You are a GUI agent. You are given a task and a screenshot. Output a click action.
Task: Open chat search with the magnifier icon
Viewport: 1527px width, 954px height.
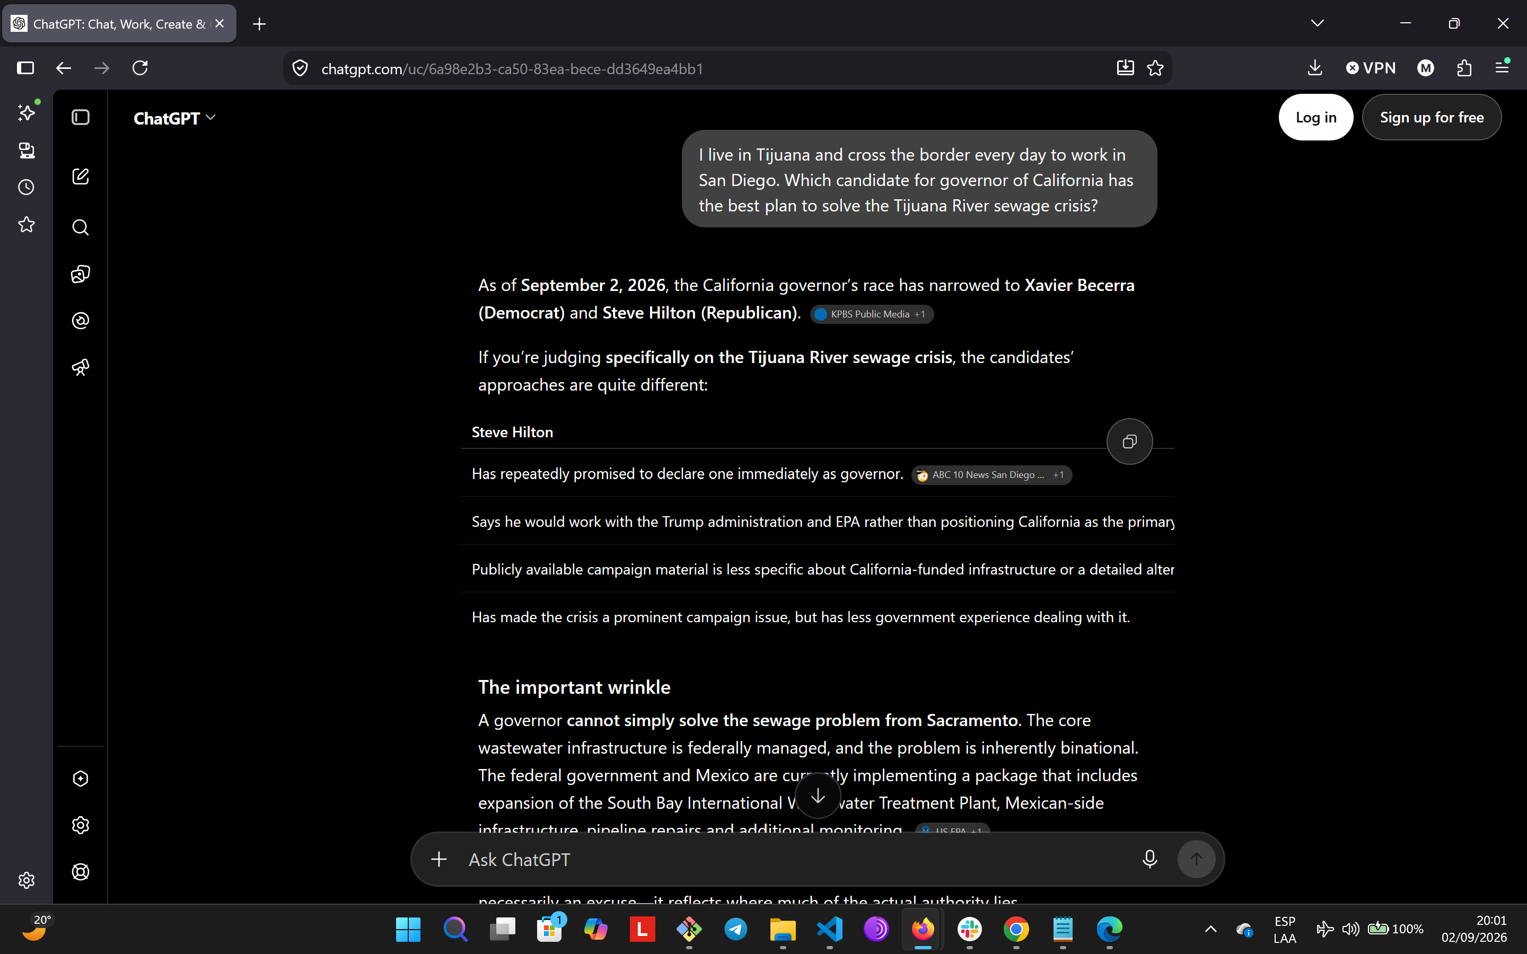[x=81, y=227]
